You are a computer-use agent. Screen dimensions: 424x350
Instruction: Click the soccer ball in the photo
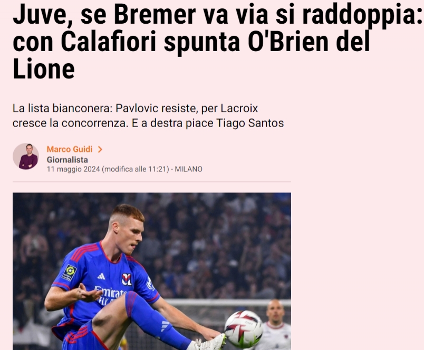coord(244,329)
